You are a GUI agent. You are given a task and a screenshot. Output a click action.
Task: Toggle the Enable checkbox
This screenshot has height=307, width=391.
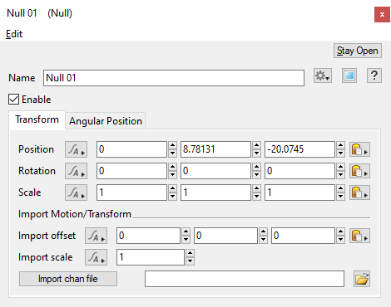click(13, 100)
